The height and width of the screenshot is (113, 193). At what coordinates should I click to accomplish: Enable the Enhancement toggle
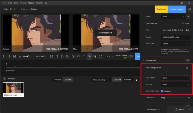coord(187,60)
